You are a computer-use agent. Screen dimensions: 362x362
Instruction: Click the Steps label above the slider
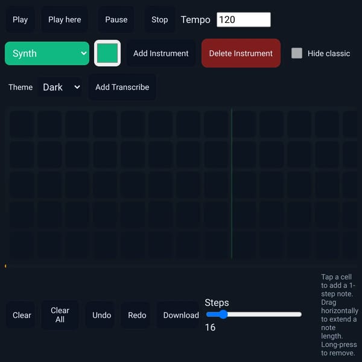coord(217,303)
